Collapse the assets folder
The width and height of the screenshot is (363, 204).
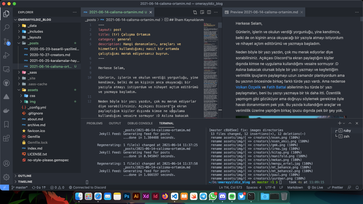point(47,90)
